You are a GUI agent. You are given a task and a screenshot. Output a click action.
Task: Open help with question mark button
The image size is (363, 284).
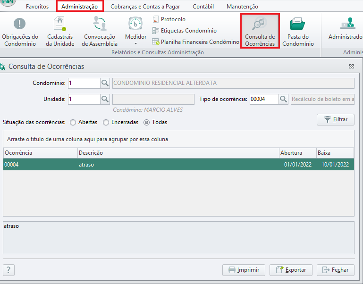click(9, 270)
